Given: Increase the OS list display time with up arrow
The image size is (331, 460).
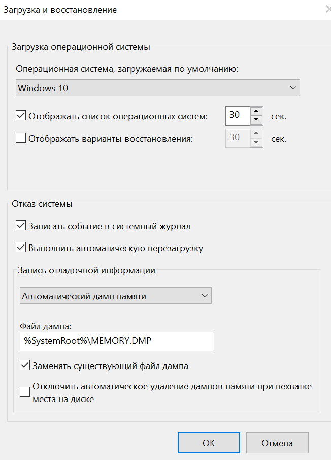Looking at the screenshot, I should 256,111.
